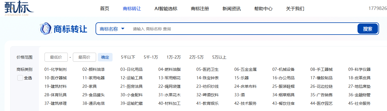
Task: Choose category 38-通讯电信
Action: (x=94, y=103)
